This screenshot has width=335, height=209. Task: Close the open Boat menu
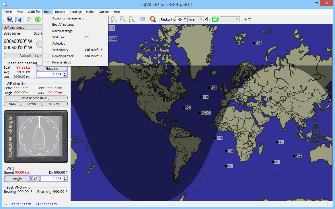(47, 12)
